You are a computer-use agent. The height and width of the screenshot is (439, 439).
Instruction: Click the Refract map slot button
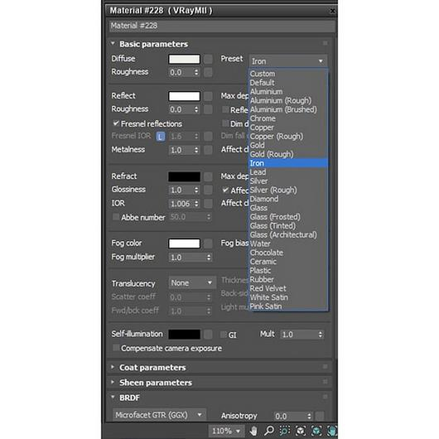pos(208,176)
